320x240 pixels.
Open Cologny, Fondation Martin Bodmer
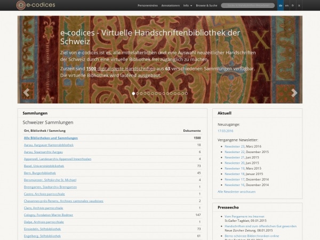[49, 215]
